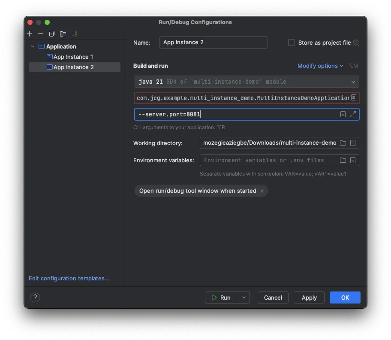The width and height of the screenshot is (391, 340).
Task: Browse .env files folder icon
Action: (x=343, y=160)
